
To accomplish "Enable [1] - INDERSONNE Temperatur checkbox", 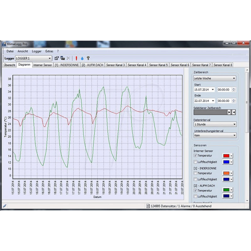I will (195, 173).
